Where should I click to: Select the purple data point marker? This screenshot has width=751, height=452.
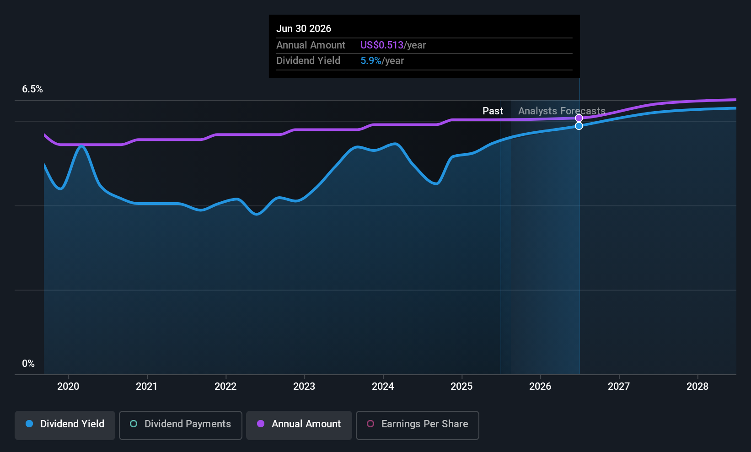(x=579, y=118)
